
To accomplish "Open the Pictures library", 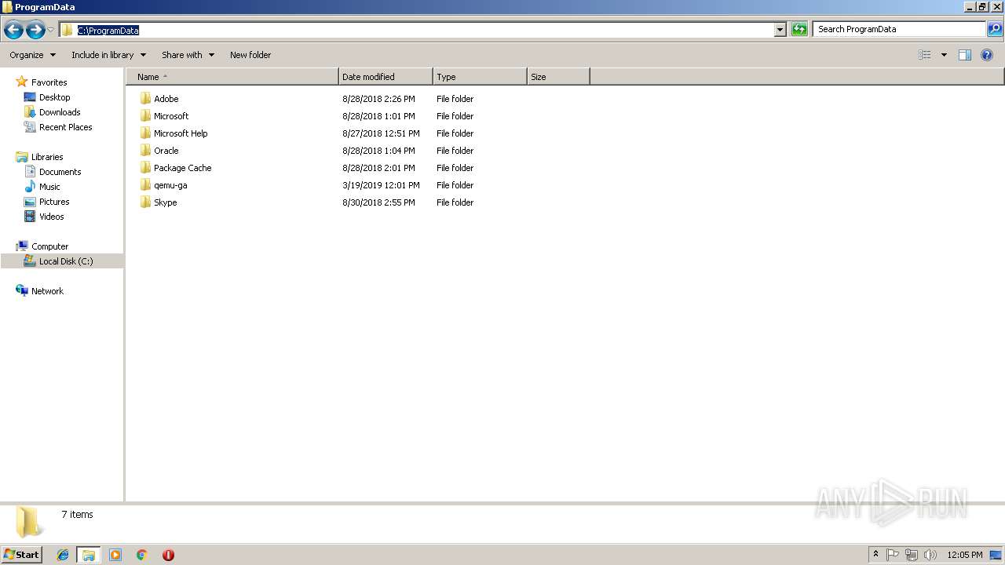I will tap(54, 202).
